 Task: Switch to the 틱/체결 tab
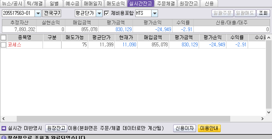[x=35, y=3]
